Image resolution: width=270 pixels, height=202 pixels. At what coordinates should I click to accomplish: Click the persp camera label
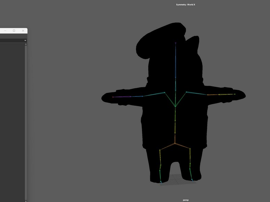[x=186, y=200]
